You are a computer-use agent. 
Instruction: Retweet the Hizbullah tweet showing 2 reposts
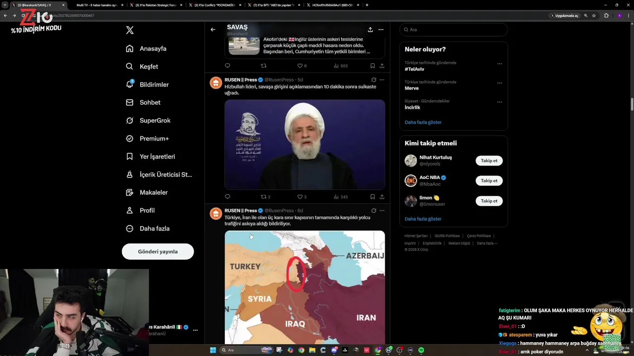(265, 197)
